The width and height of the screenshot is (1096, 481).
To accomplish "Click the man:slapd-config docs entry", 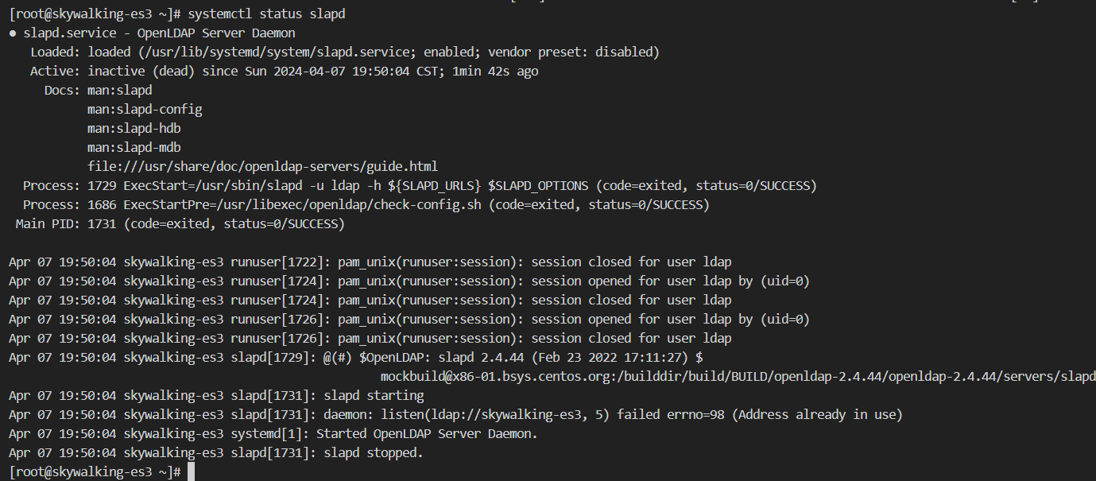I will click(x=145, y=109).
